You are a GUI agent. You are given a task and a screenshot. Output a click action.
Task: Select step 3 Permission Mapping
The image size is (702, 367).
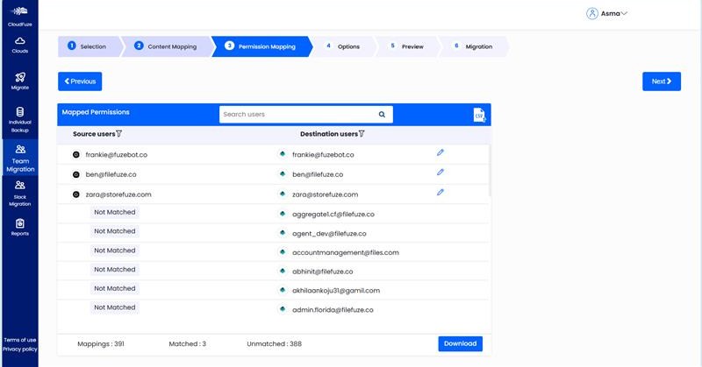click(261, 46)
